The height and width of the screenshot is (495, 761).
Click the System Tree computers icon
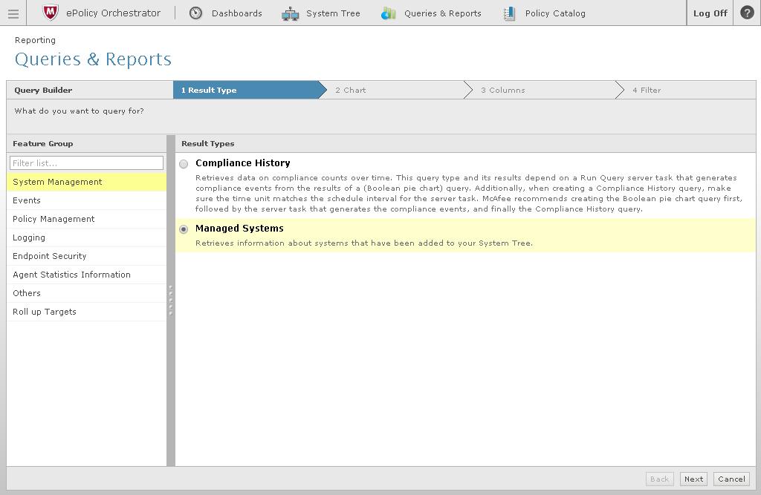[291, 13]
